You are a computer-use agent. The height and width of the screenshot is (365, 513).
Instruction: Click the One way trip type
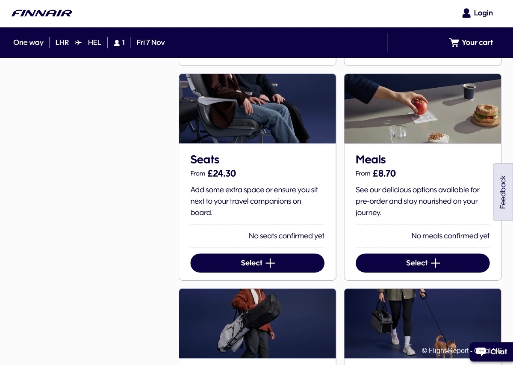click(28, 42)
